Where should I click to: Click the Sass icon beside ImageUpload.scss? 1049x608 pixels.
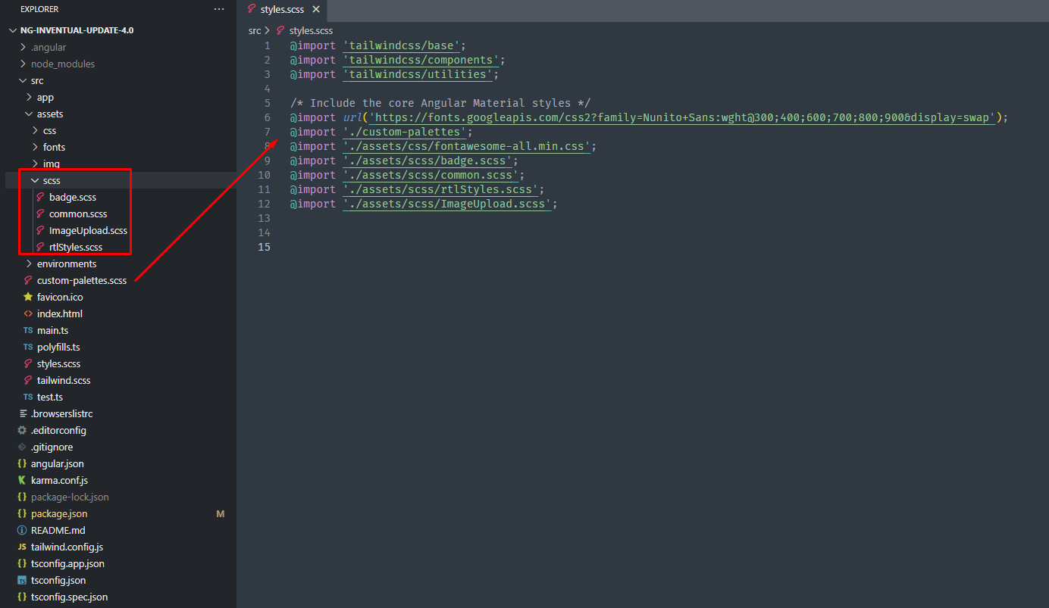pos(41,230)
